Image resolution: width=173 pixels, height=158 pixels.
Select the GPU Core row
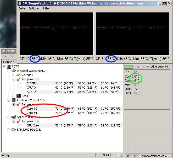point(75,125)
